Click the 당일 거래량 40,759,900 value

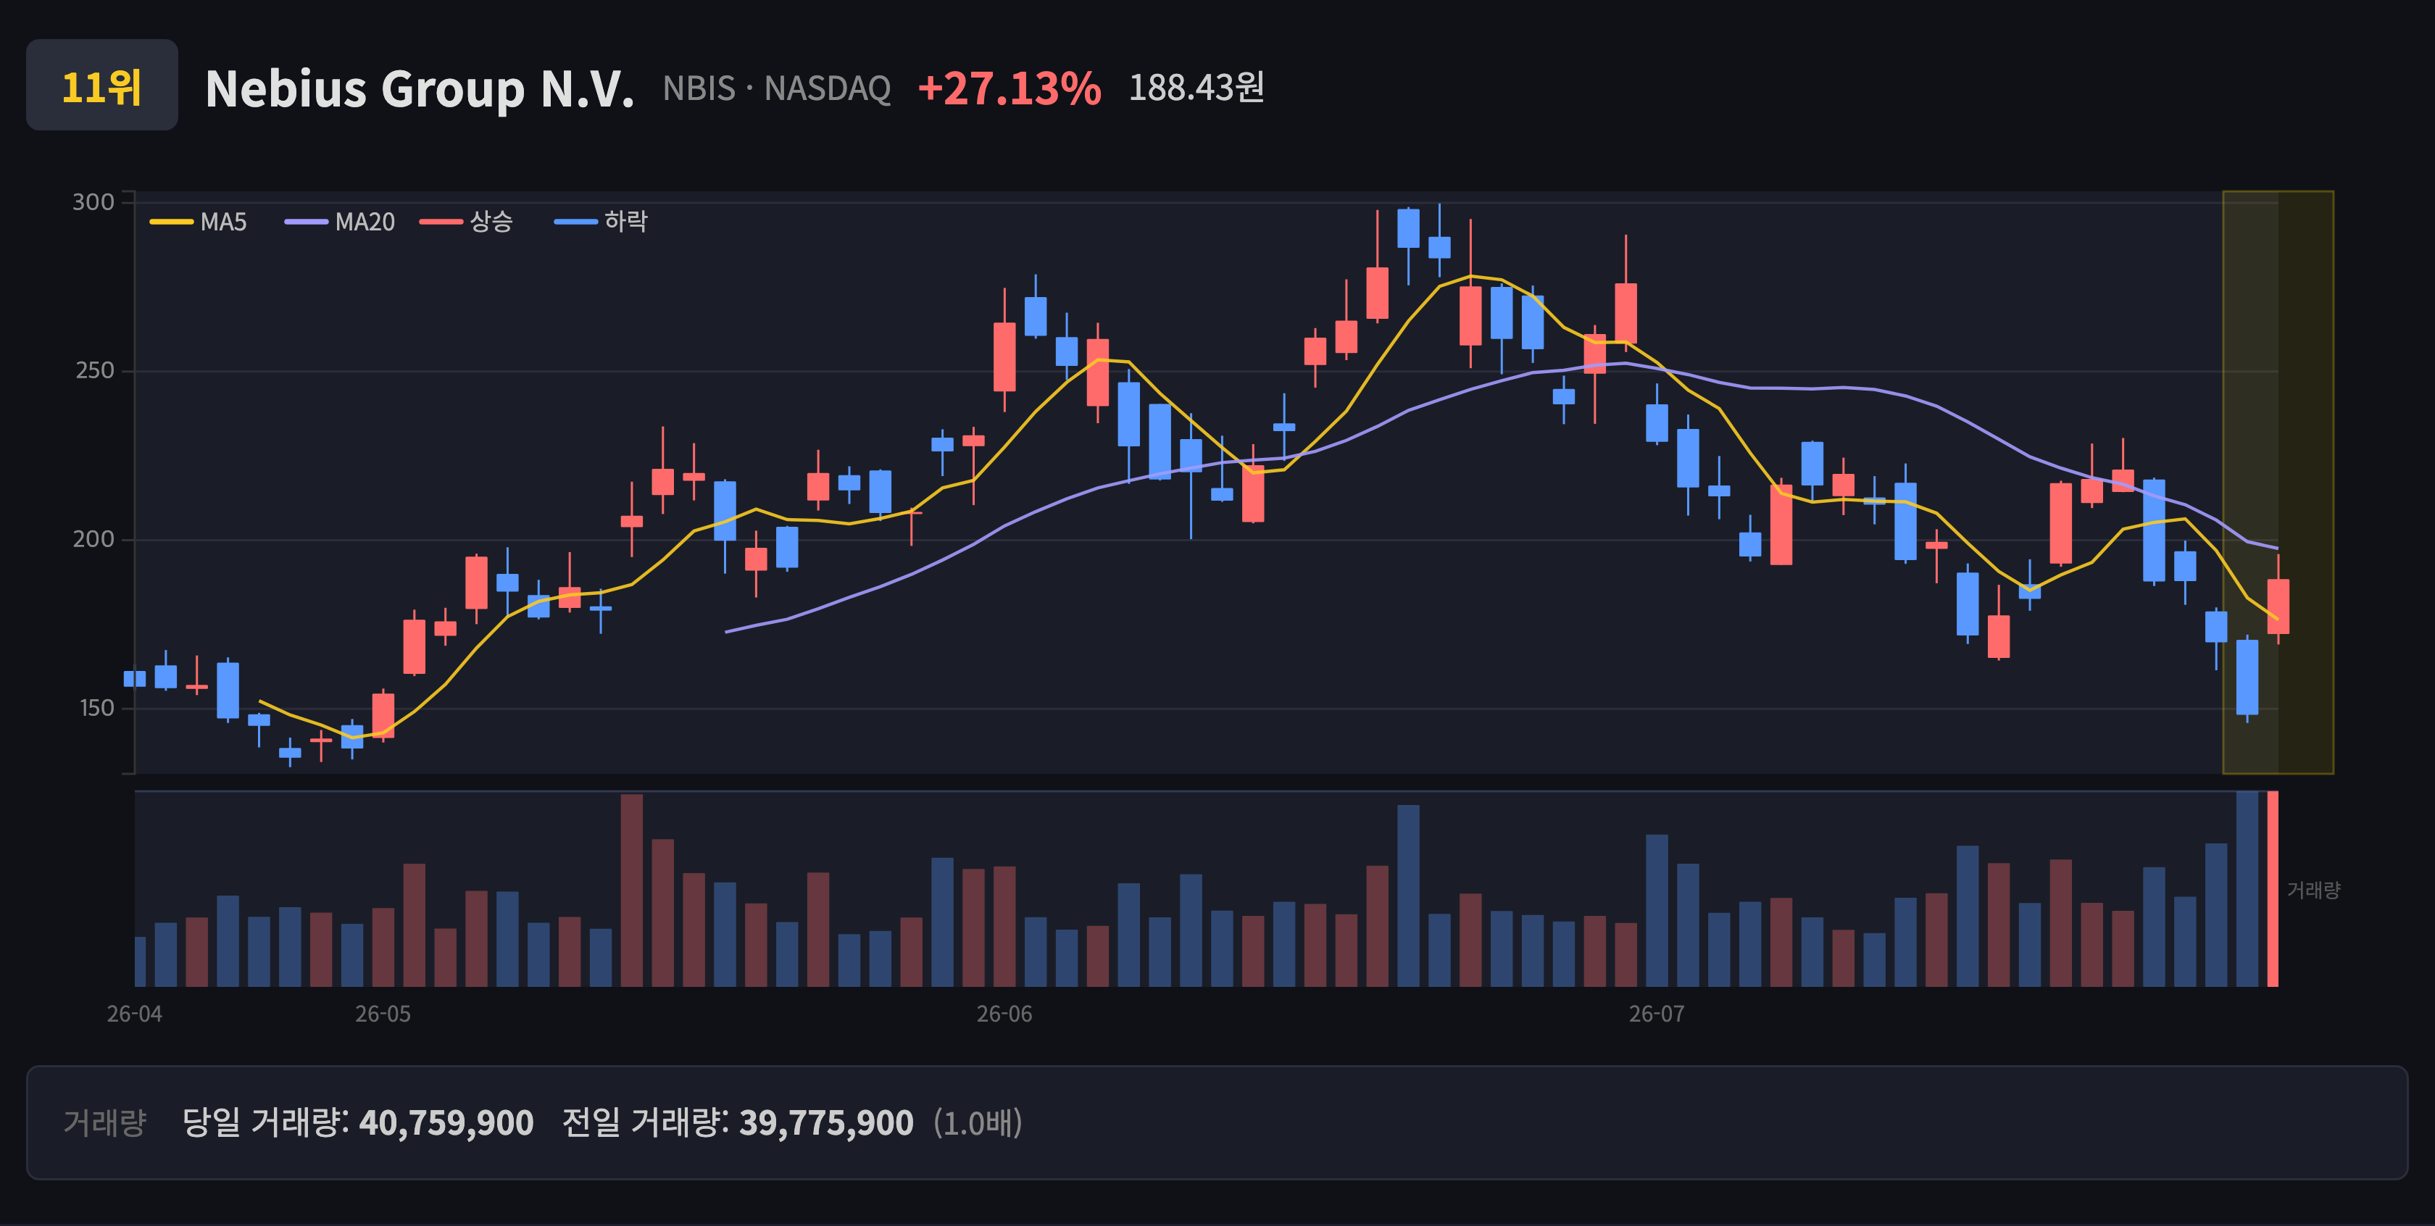pos(446,1123)
